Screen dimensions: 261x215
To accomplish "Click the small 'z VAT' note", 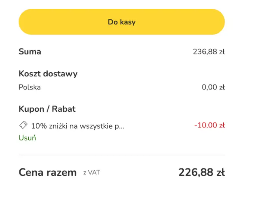I will coord(92,173).
